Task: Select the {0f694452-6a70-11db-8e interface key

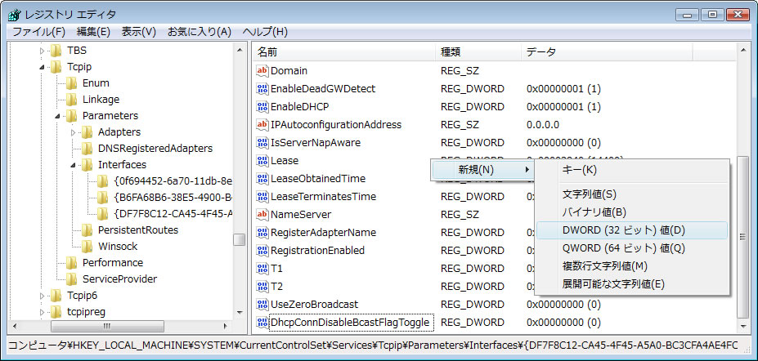Action: [173, 181]
